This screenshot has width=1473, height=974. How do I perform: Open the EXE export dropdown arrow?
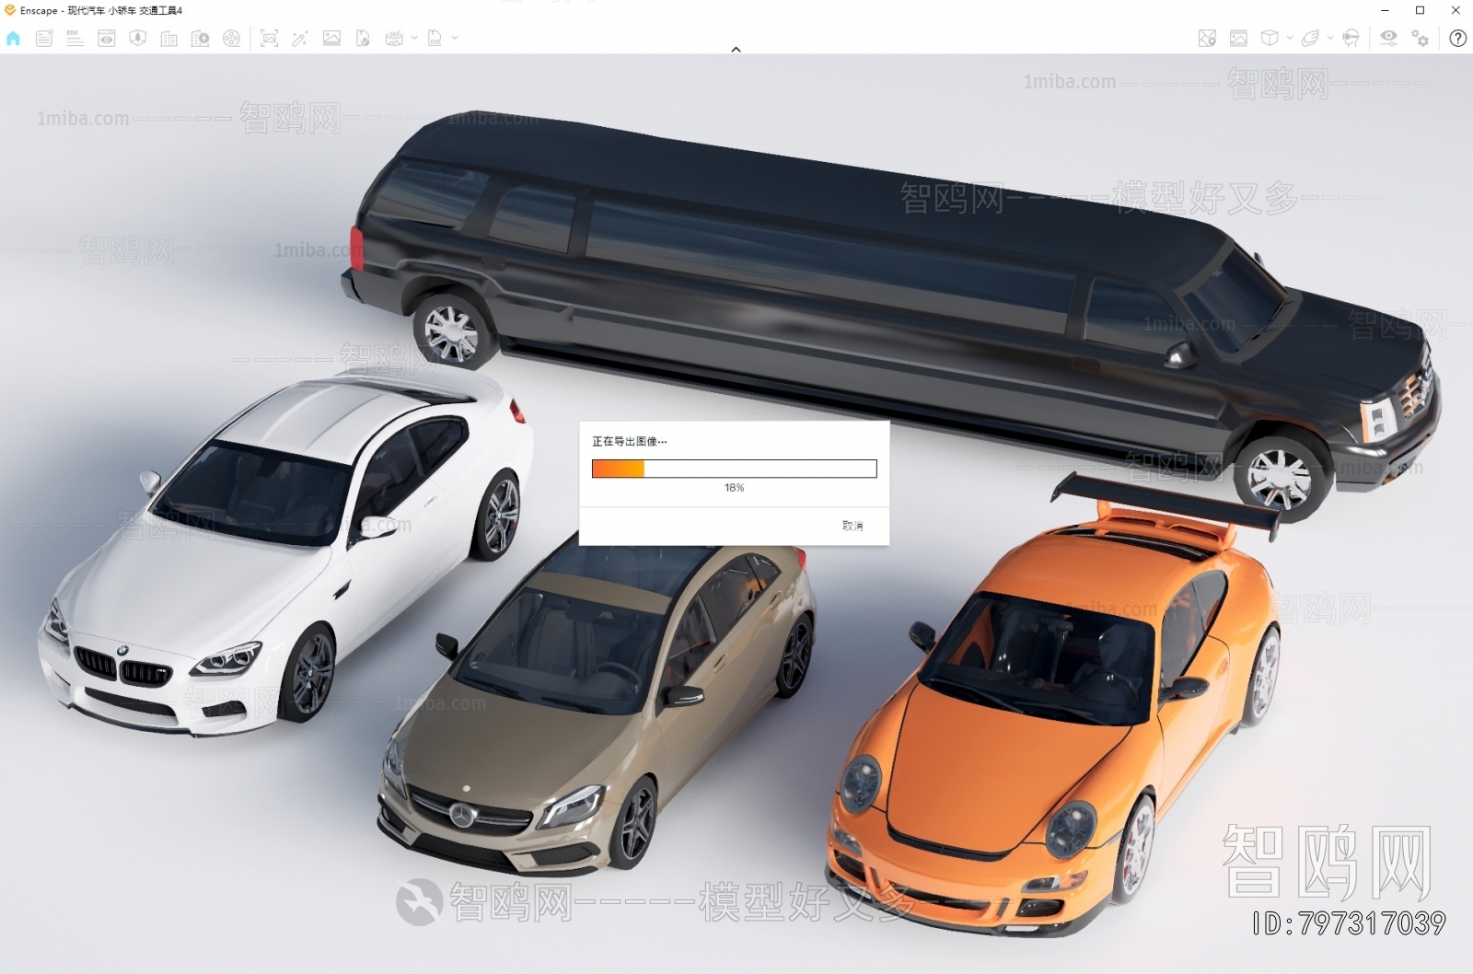[455, 38]
